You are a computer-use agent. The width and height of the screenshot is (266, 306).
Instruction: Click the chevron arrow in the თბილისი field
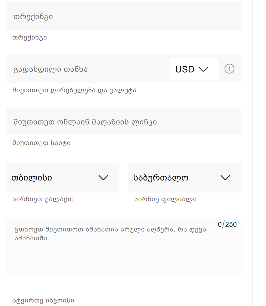tap(103, 178)
